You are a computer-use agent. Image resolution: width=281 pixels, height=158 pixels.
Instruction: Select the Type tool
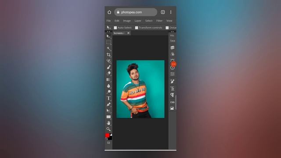[108, 98]
